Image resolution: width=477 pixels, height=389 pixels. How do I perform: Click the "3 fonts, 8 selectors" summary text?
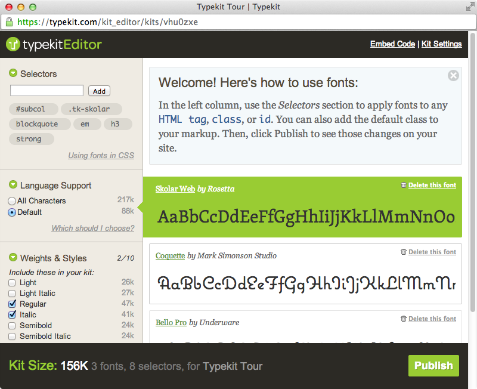138,366
